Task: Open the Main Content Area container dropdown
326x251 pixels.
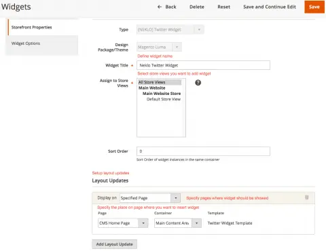Action: [178, 223]
